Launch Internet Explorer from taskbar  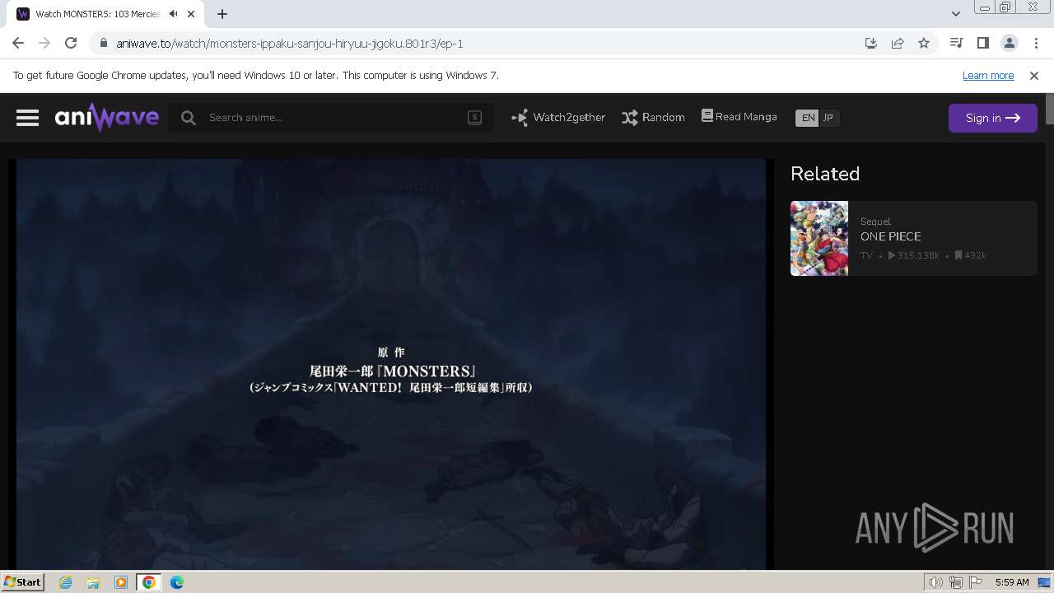[x=66, y=582]
